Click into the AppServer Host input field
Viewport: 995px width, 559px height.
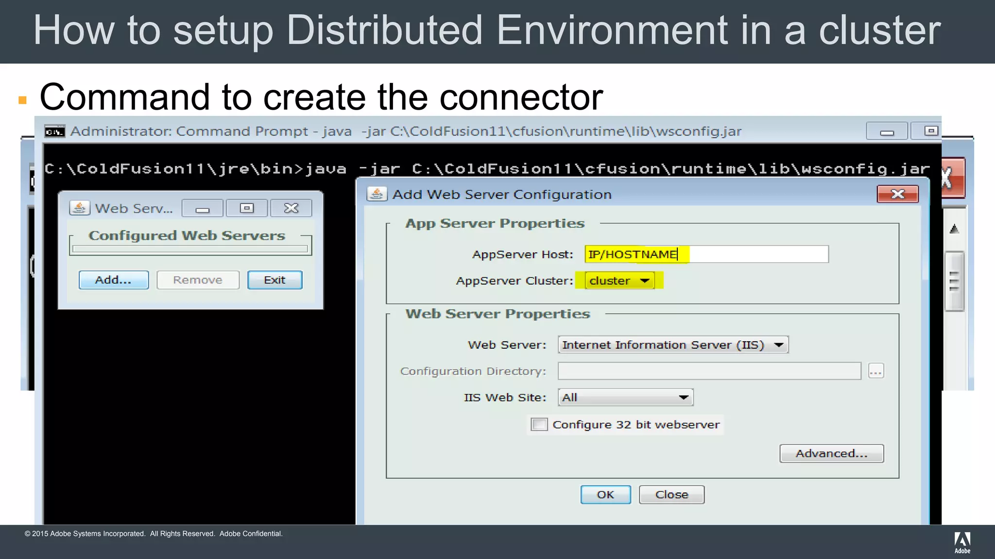click(707, 254)
